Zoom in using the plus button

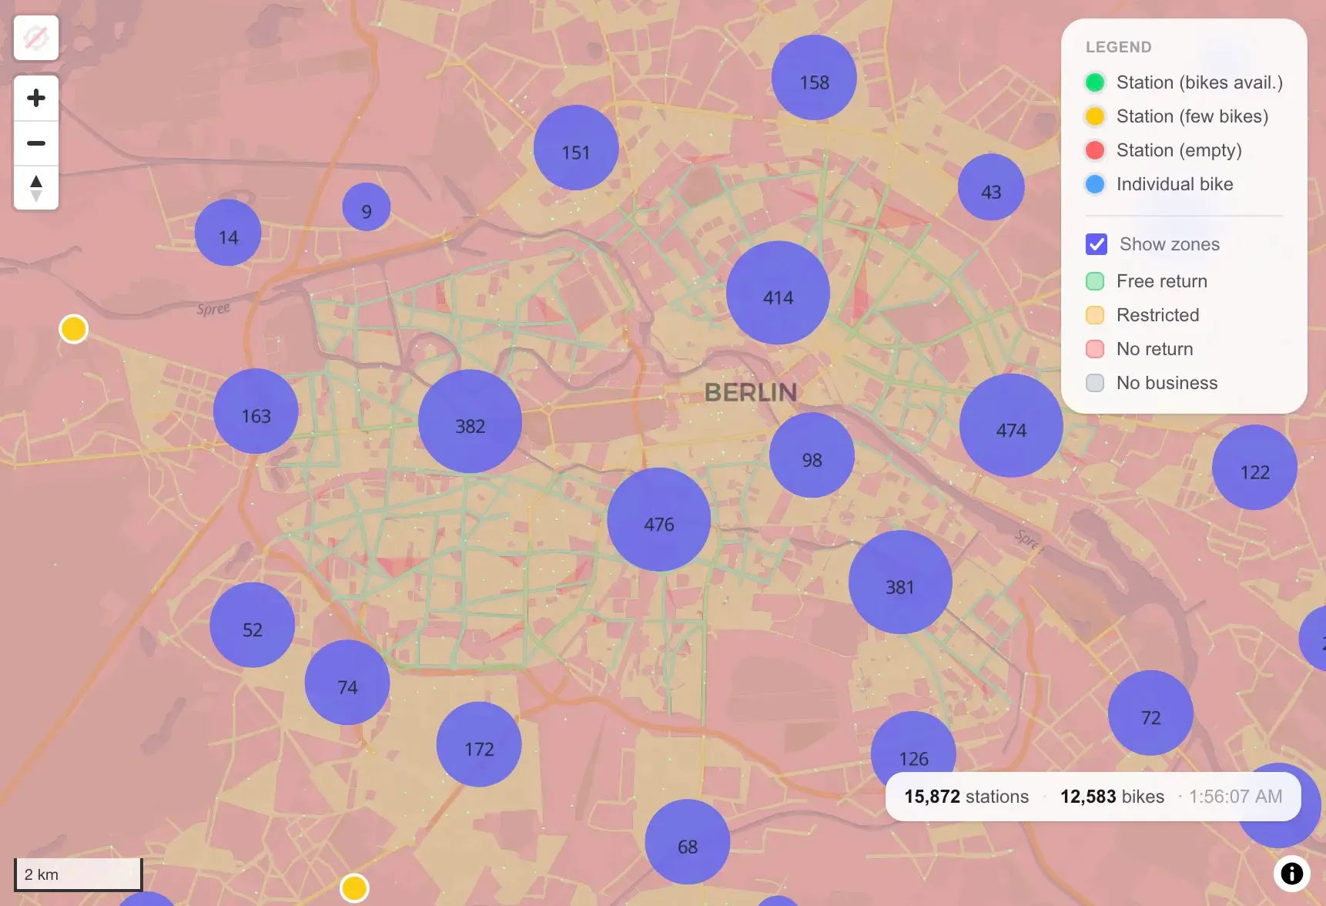pos(35,97)
